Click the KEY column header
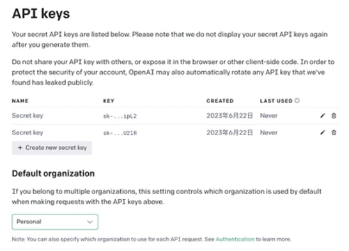 pyautogui.click(x=109, y=101)
